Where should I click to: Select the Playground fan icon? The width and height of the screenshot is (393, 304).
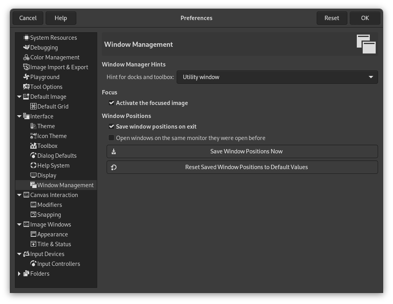(26, 77)
